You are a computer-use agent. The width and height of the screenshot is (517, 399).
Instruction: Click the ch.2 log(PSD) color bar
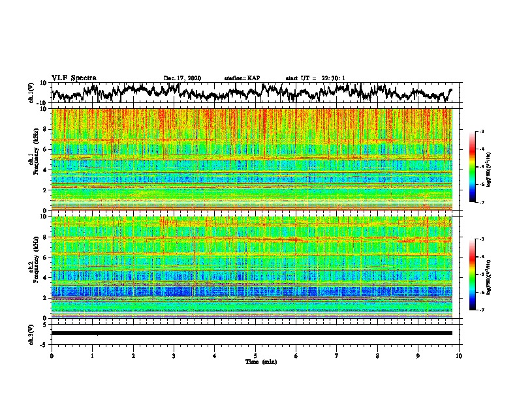tap(473, 274)
